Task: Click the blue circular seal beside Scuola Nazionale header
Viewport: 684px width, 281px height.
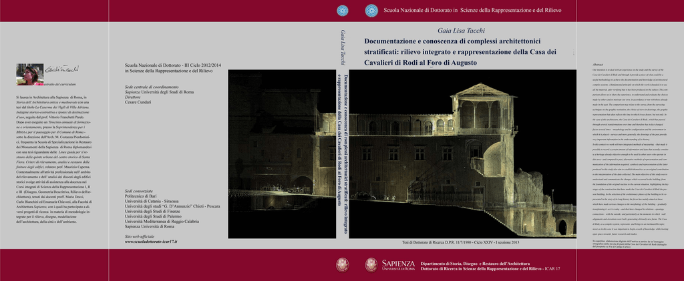Action: (x=371, y=11)
